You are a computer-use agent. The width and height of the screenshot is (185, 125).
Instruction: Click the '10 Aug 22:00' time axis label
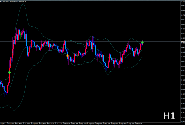[x=83, y=124]
